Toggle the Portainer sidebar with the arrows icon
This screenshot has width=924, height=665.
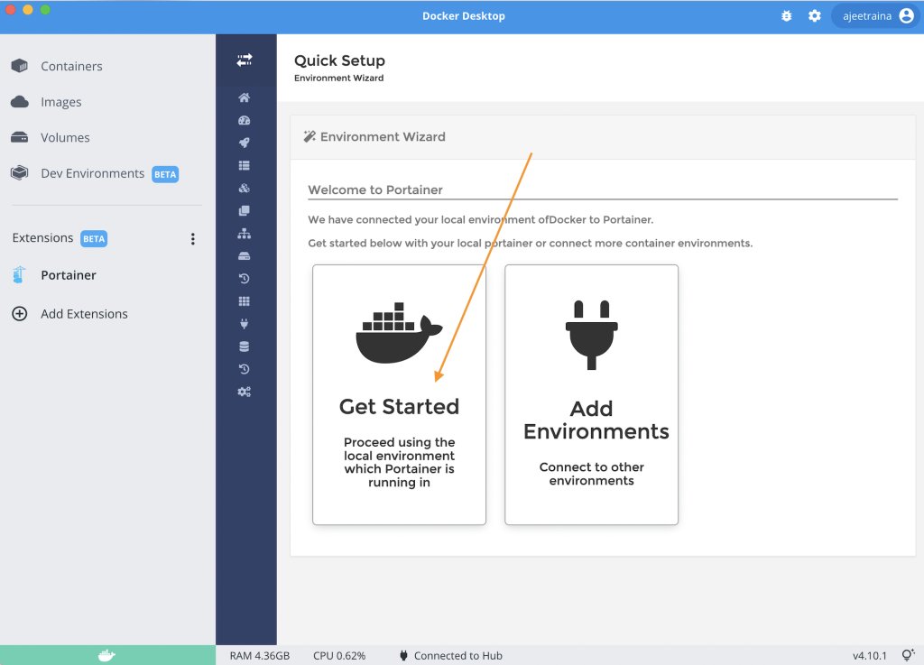[244, 60]
